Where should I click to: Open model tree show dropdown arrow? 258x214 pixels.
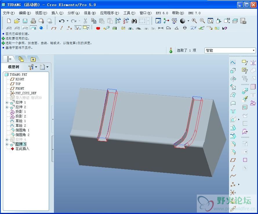(x=47, y=67)
